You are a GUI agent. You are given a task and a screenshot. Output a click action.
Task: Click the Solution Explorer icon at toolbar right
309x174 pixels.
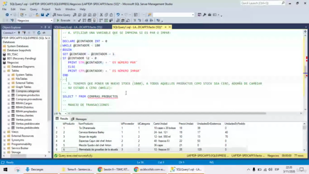pyautogui.click(x=199, y=15)
